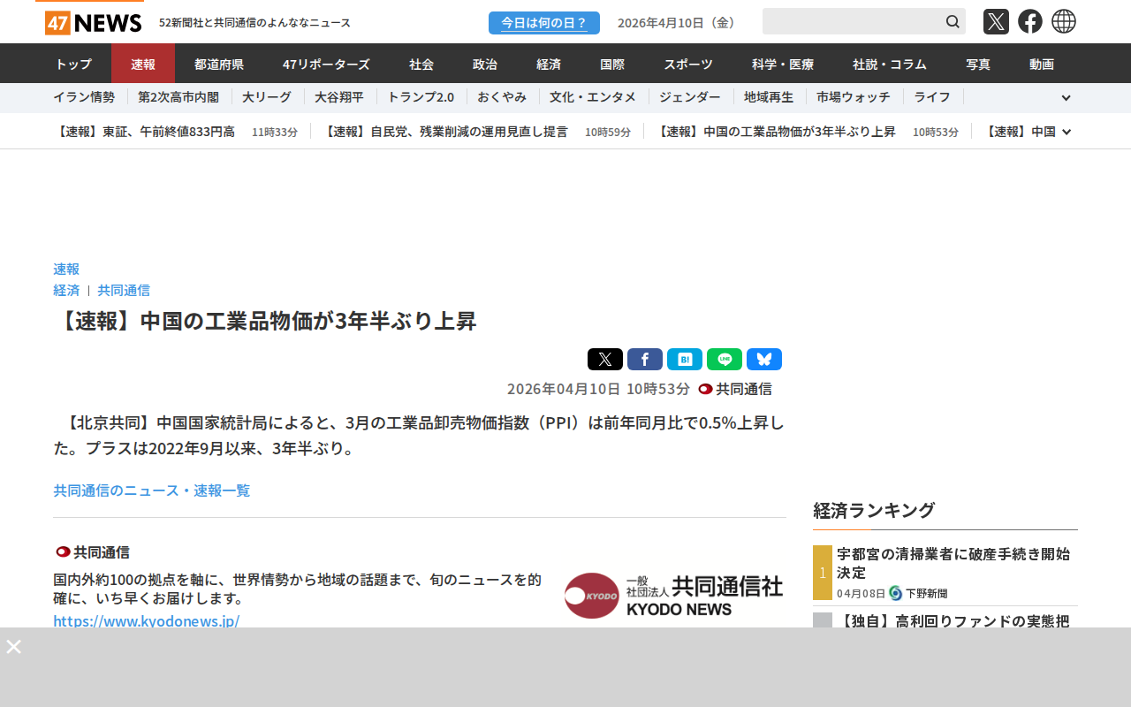Click the 経済ランキング heading

click(874, 510)
